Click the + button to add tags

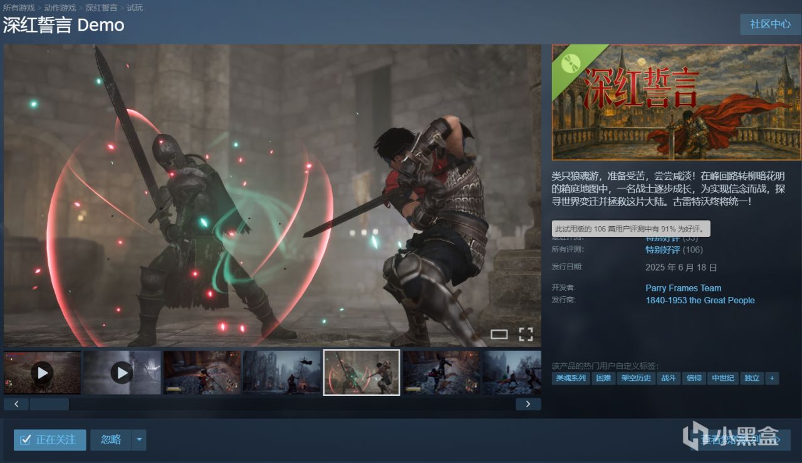773,378
